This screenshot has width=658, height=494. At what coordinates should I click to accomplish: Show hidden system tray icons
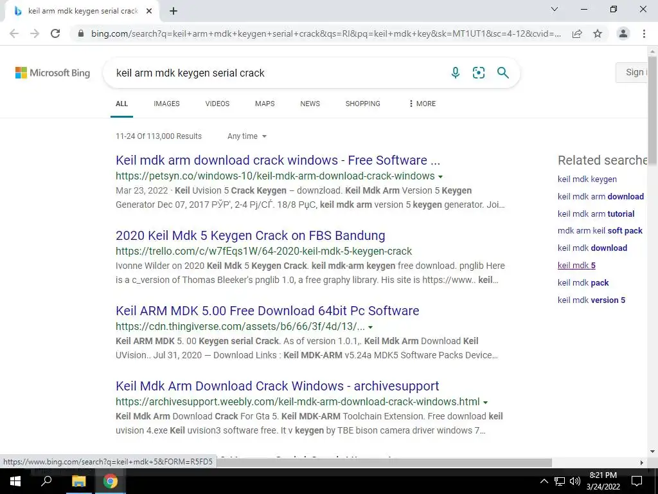point(544,481)
